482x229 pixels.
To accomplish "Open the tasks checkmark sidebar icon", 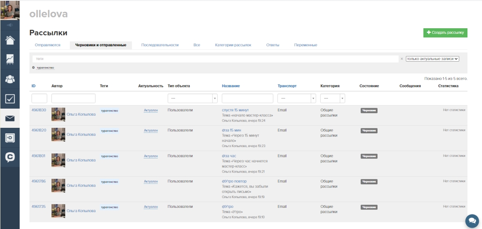I will (9, 98).
